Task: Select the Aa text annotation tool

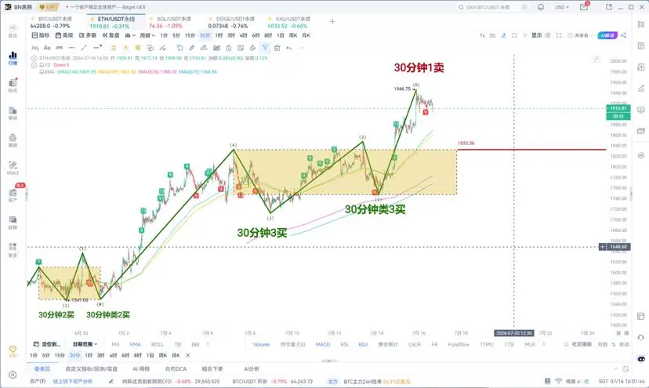Action: (47, 48)
